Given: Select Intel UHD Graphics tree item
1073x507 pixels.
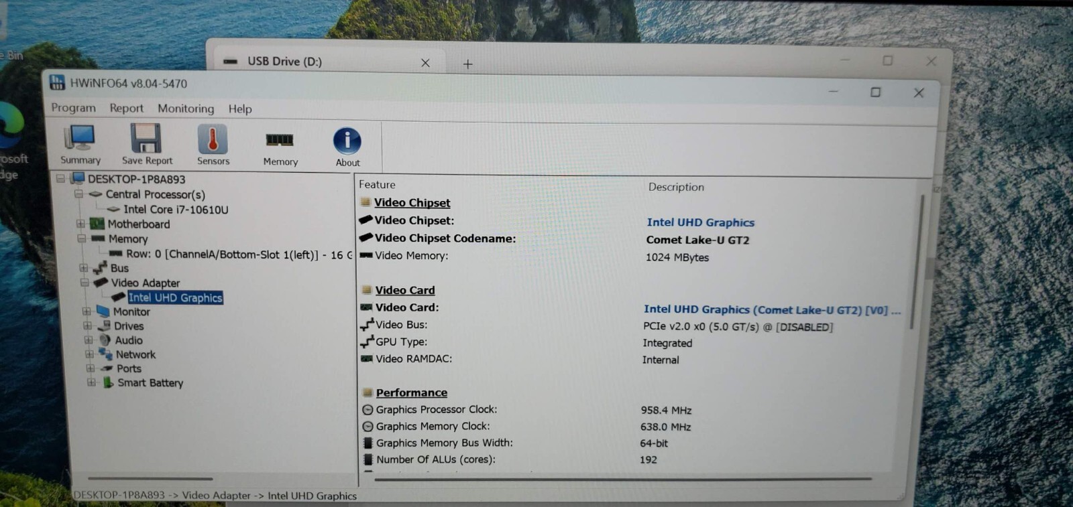Looking at the screenshot, I should coord(175,297).
